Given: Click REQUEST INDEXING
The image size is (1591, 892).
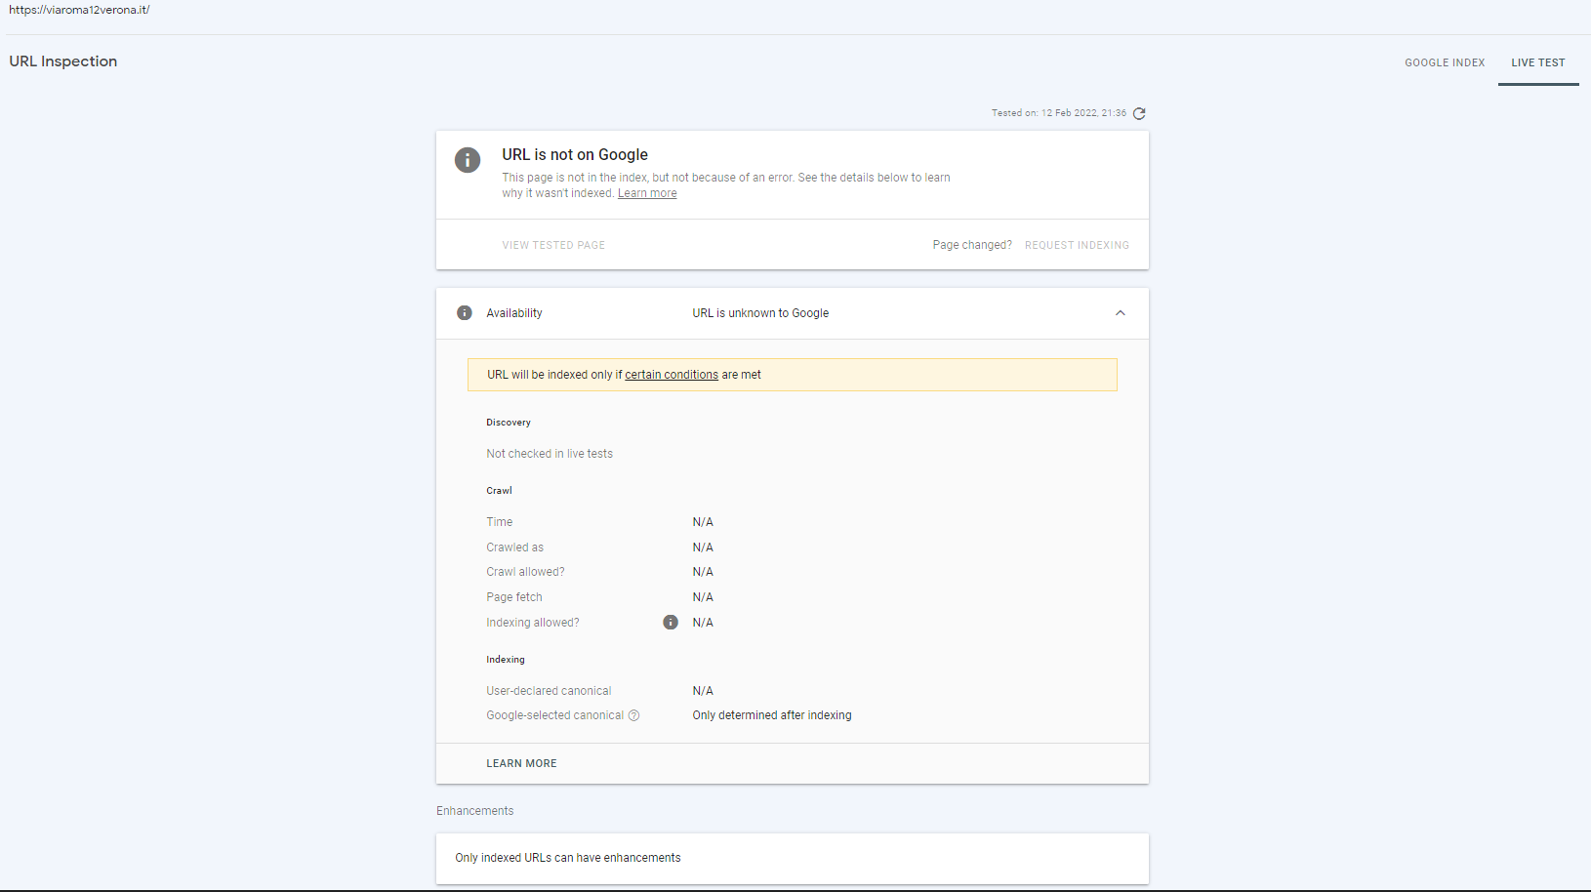Looking at the screenshot, I should pyautogui.click(x=1077, y=245).
